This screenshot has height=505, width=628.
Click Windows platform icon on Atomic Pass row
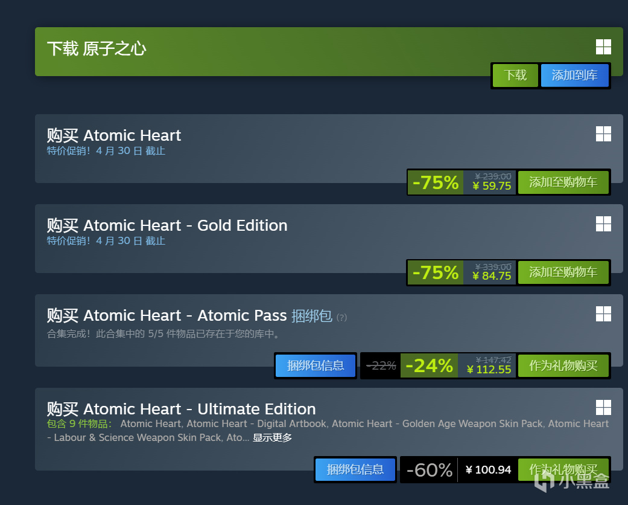[x=603, y=314]
